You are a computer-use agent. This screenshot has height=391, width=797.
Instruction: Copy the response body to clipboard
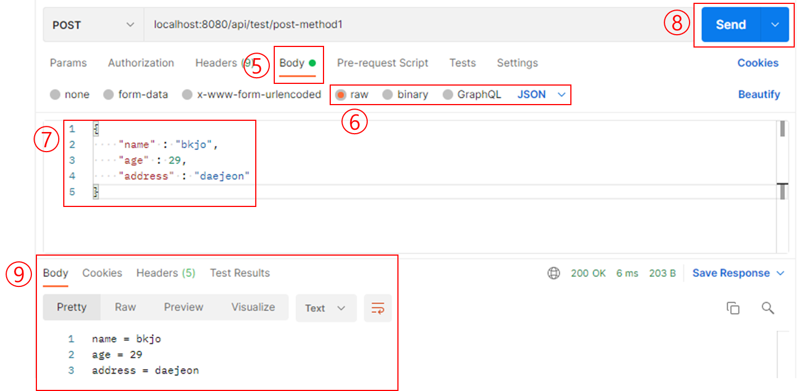pos(733,308)
